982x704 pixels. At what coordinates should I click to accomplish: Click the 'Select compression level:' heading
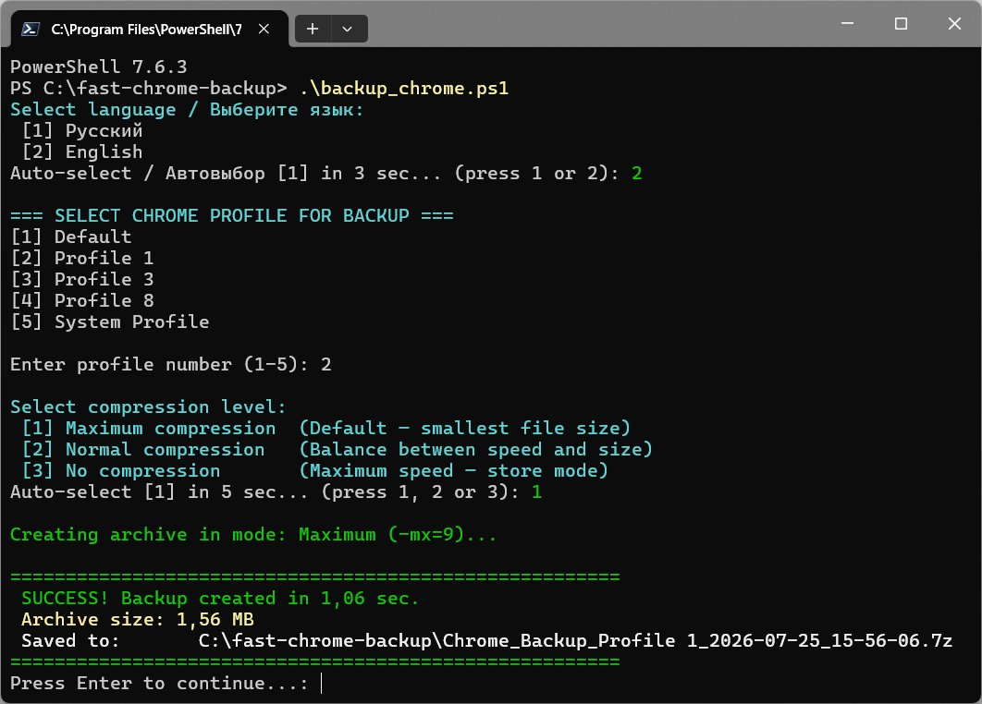(149, 407)
